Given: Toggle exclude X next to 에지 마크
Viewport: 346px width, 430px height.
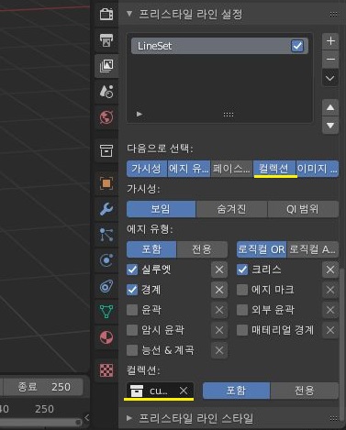Looking at the screenshot, I should click(330, 290).
